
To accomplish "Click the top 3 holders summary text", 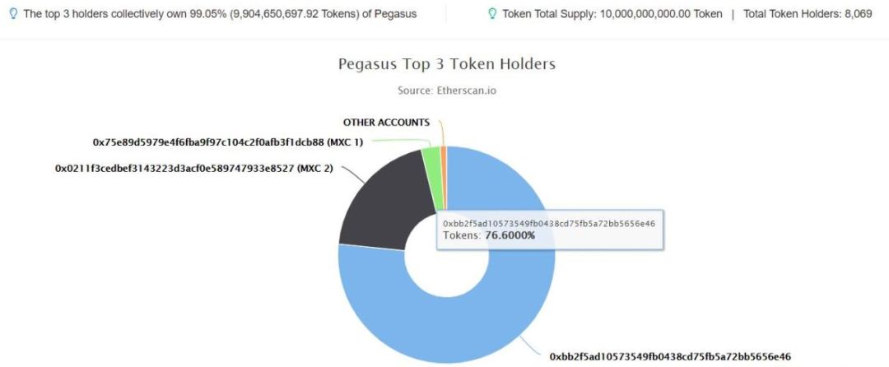I will click(220, 14).
